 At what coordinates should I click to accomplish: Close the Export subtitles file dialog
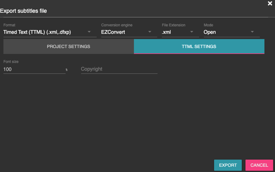point(270,4)
